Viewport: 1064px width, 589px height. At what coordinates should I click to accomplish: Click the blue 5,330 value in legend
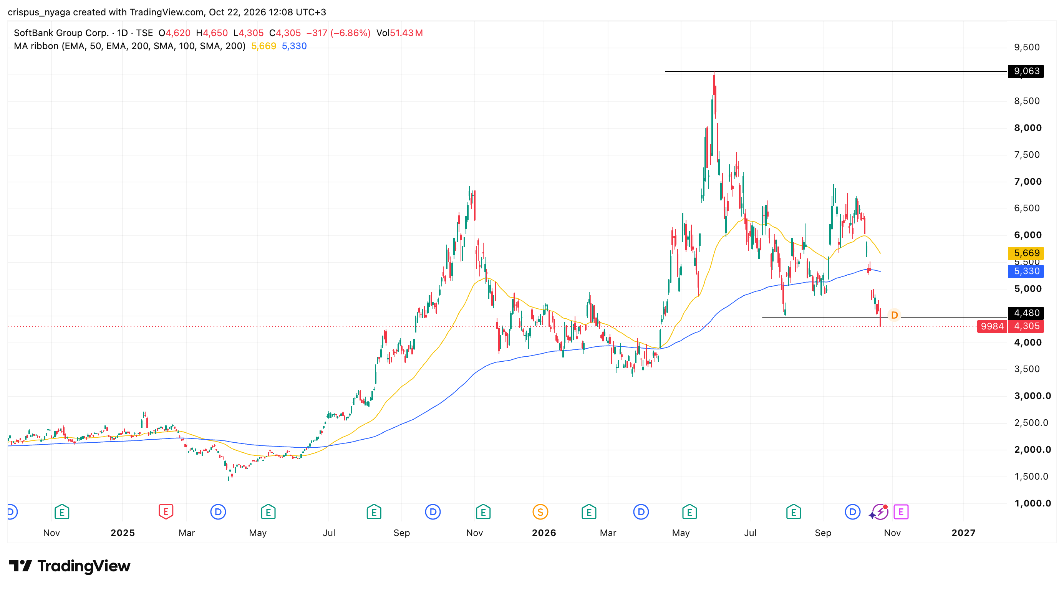[x=294, y=46]
